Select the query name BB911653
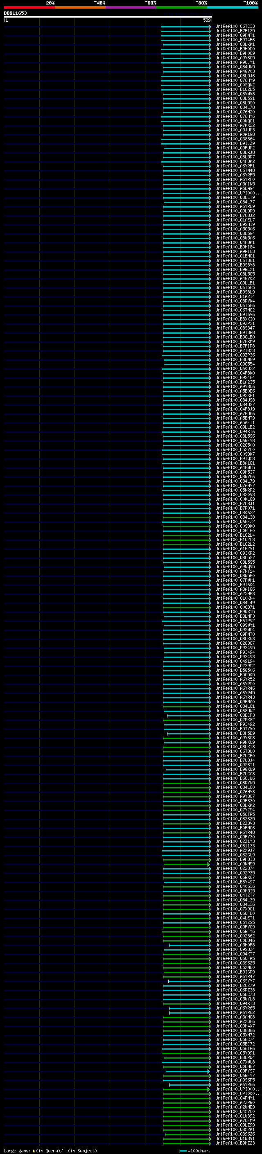 click(x=15, y=13)
